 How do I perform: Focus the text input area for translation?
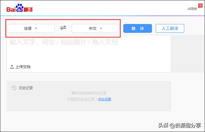pos(88,51)
